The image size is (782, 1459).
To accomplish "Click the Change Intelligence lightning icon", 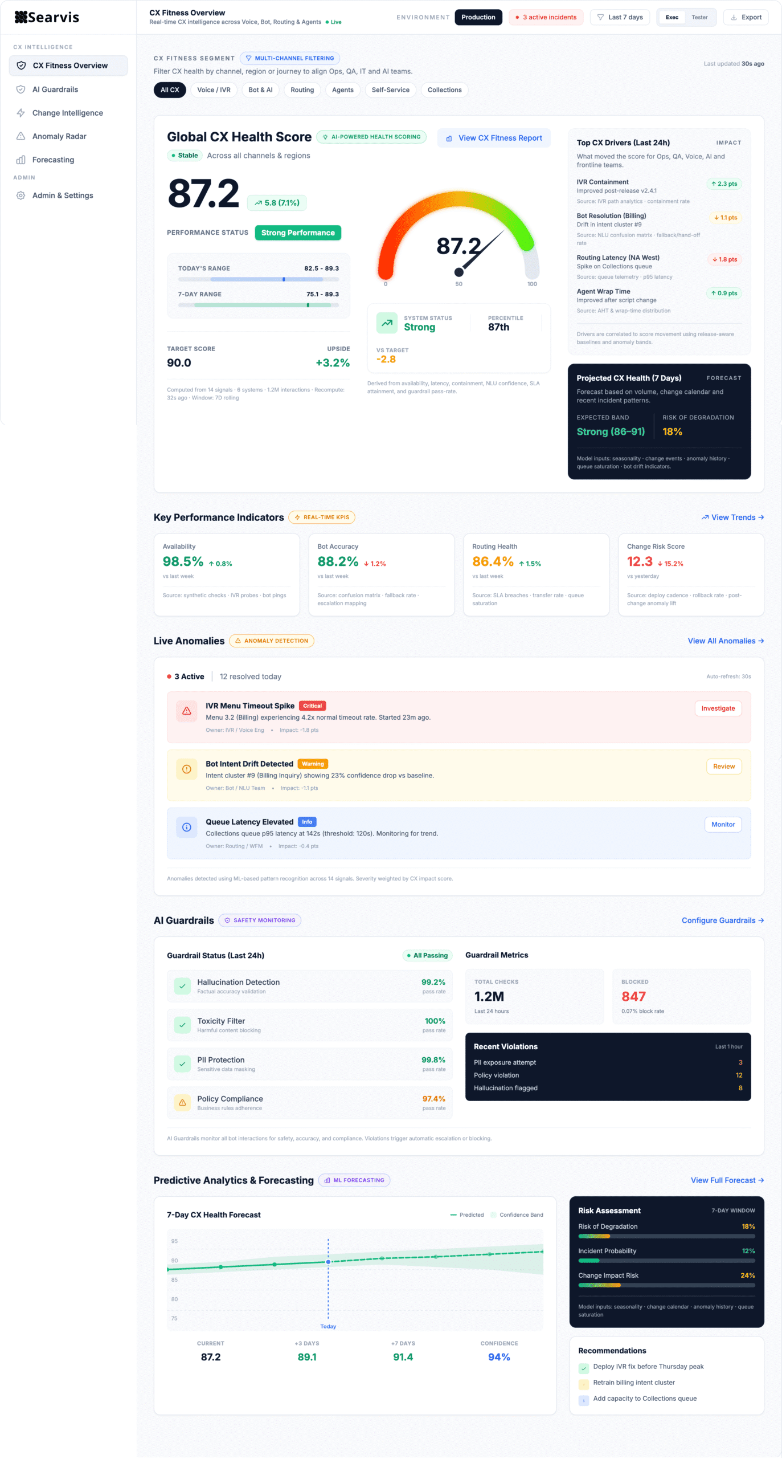I will [21, 113].
